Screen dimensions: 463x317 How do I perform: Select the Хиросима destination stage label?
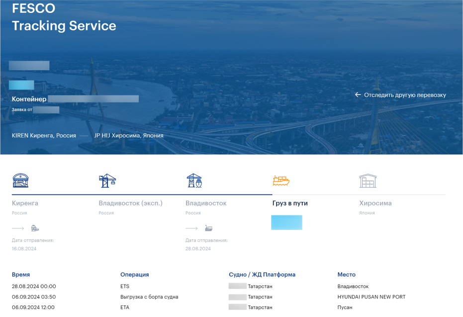pos(375,203)
